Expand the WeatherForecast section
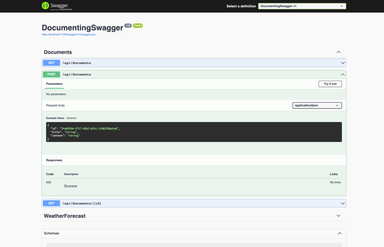This screenshot has height=247, width=384. [338, 216]
